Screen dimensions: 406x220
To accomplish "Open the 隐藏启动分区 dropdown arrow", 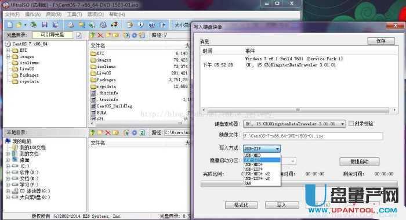I will (292, 161).
